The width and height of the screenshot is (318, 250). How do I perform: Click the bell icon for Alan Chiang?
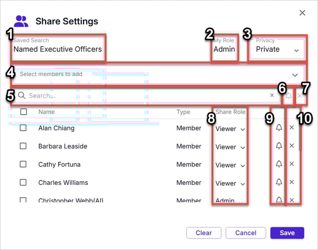coord(279,128)
